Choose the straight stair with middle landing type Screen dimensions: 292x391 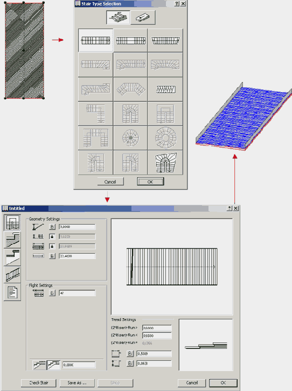click(130, 40)
